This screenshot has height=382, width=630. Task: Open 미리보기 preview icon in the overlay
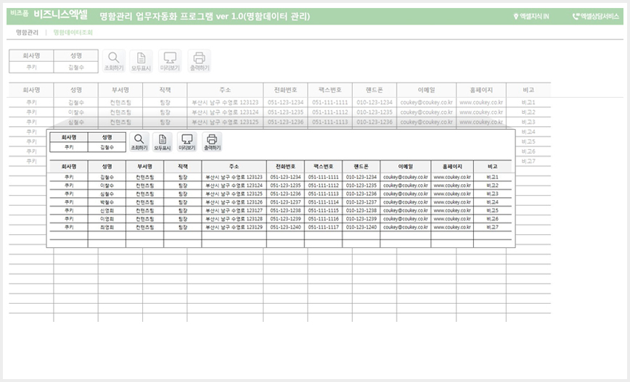click(187, 142)
